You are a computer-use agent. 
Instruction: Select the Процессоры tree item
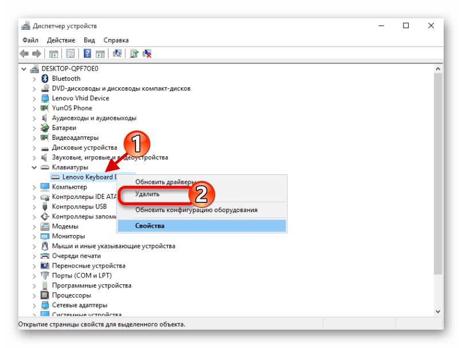pyautogui.click(x=72, y=295)
